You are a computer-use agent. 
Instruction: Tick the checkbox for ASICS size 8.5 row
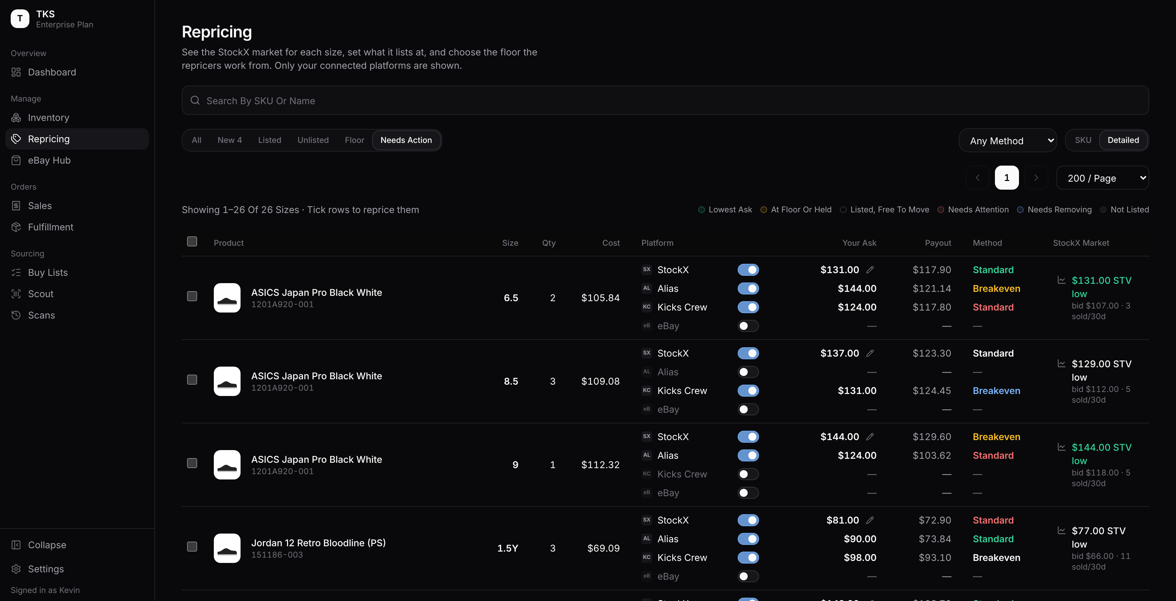pos(192,380)
